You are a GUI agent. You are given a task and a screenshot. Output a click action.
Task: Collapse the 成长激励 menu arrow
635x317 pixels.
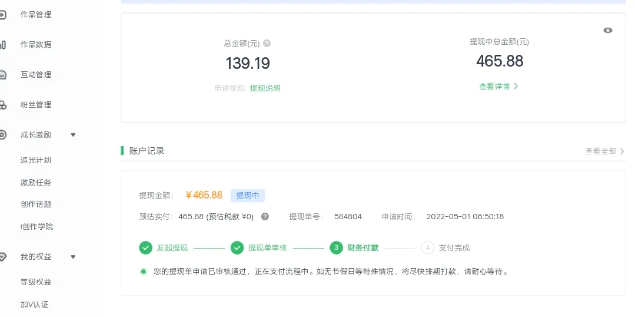tap(73, 135)
